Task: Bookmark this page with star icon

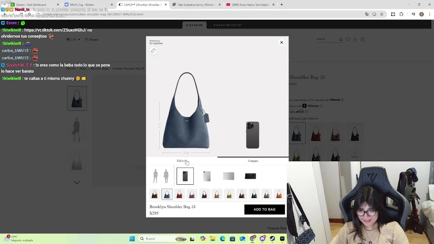Action: tap(381, 14)
